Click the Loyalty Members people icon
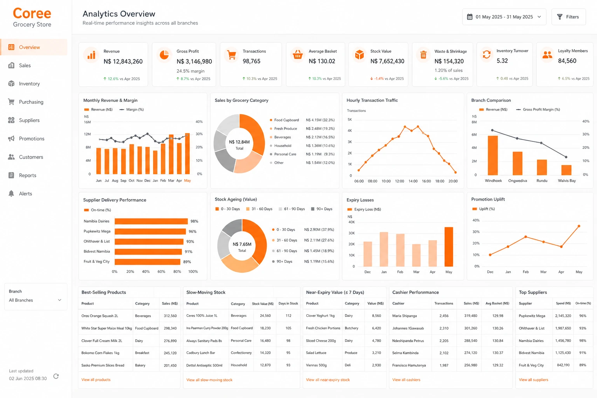This screenshot has width=597, height=398. coord(547,54)
